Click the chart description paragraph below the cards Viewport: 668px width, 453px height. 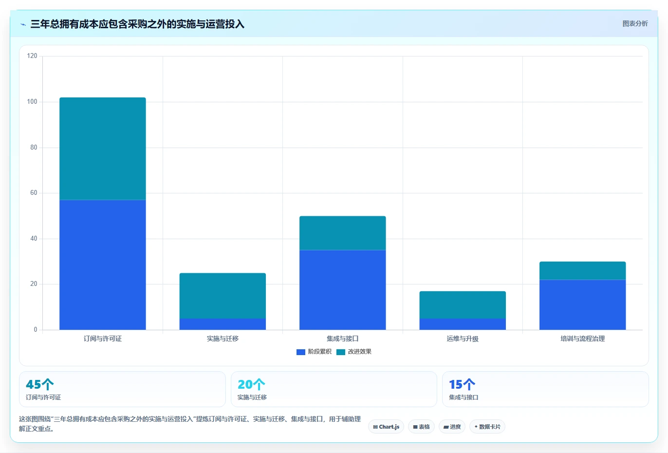pyautogui.click(x=190, y=424)
